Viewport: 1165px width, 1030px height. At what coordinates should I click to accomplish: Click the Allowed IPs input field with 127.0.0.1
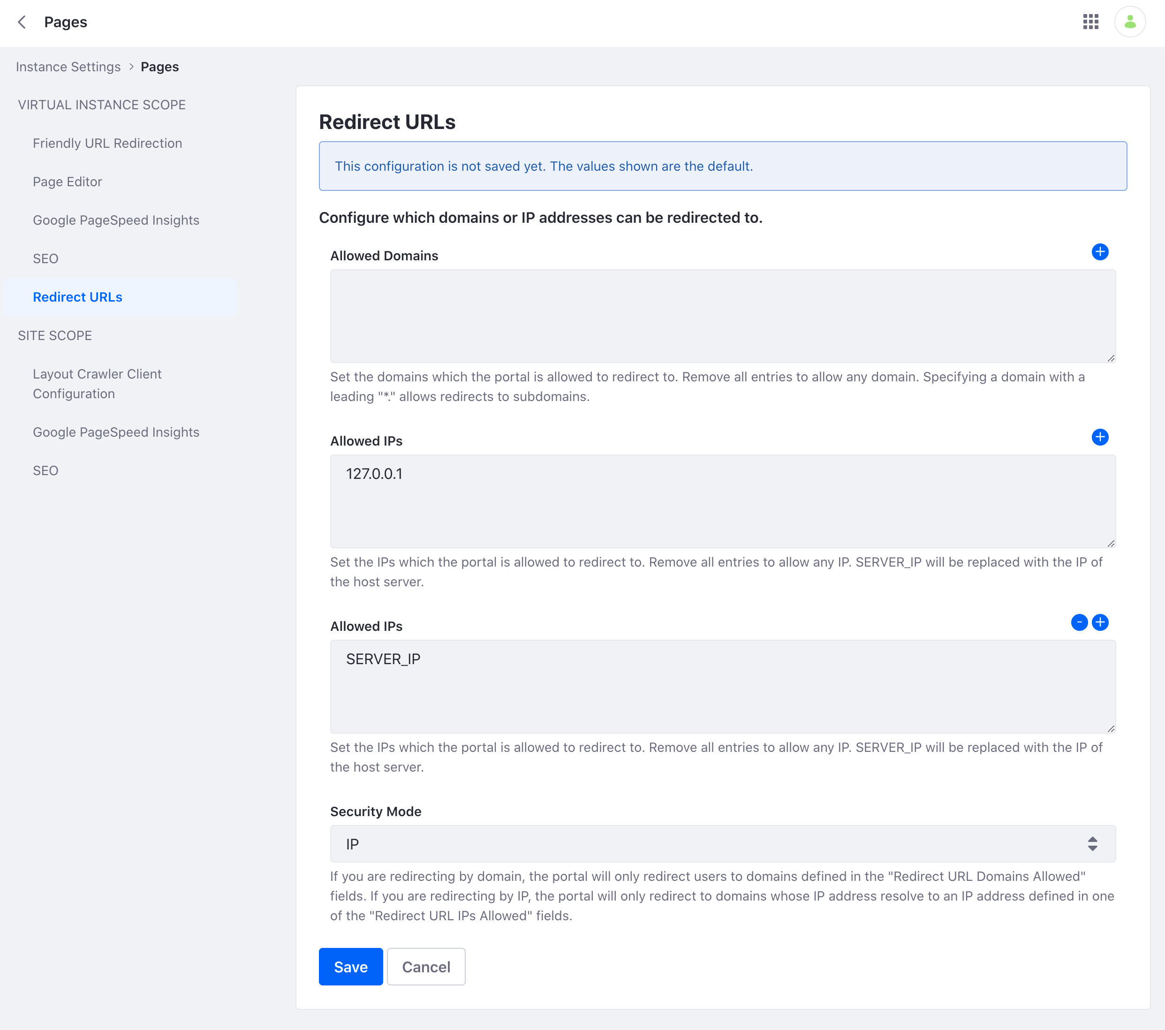723,501
